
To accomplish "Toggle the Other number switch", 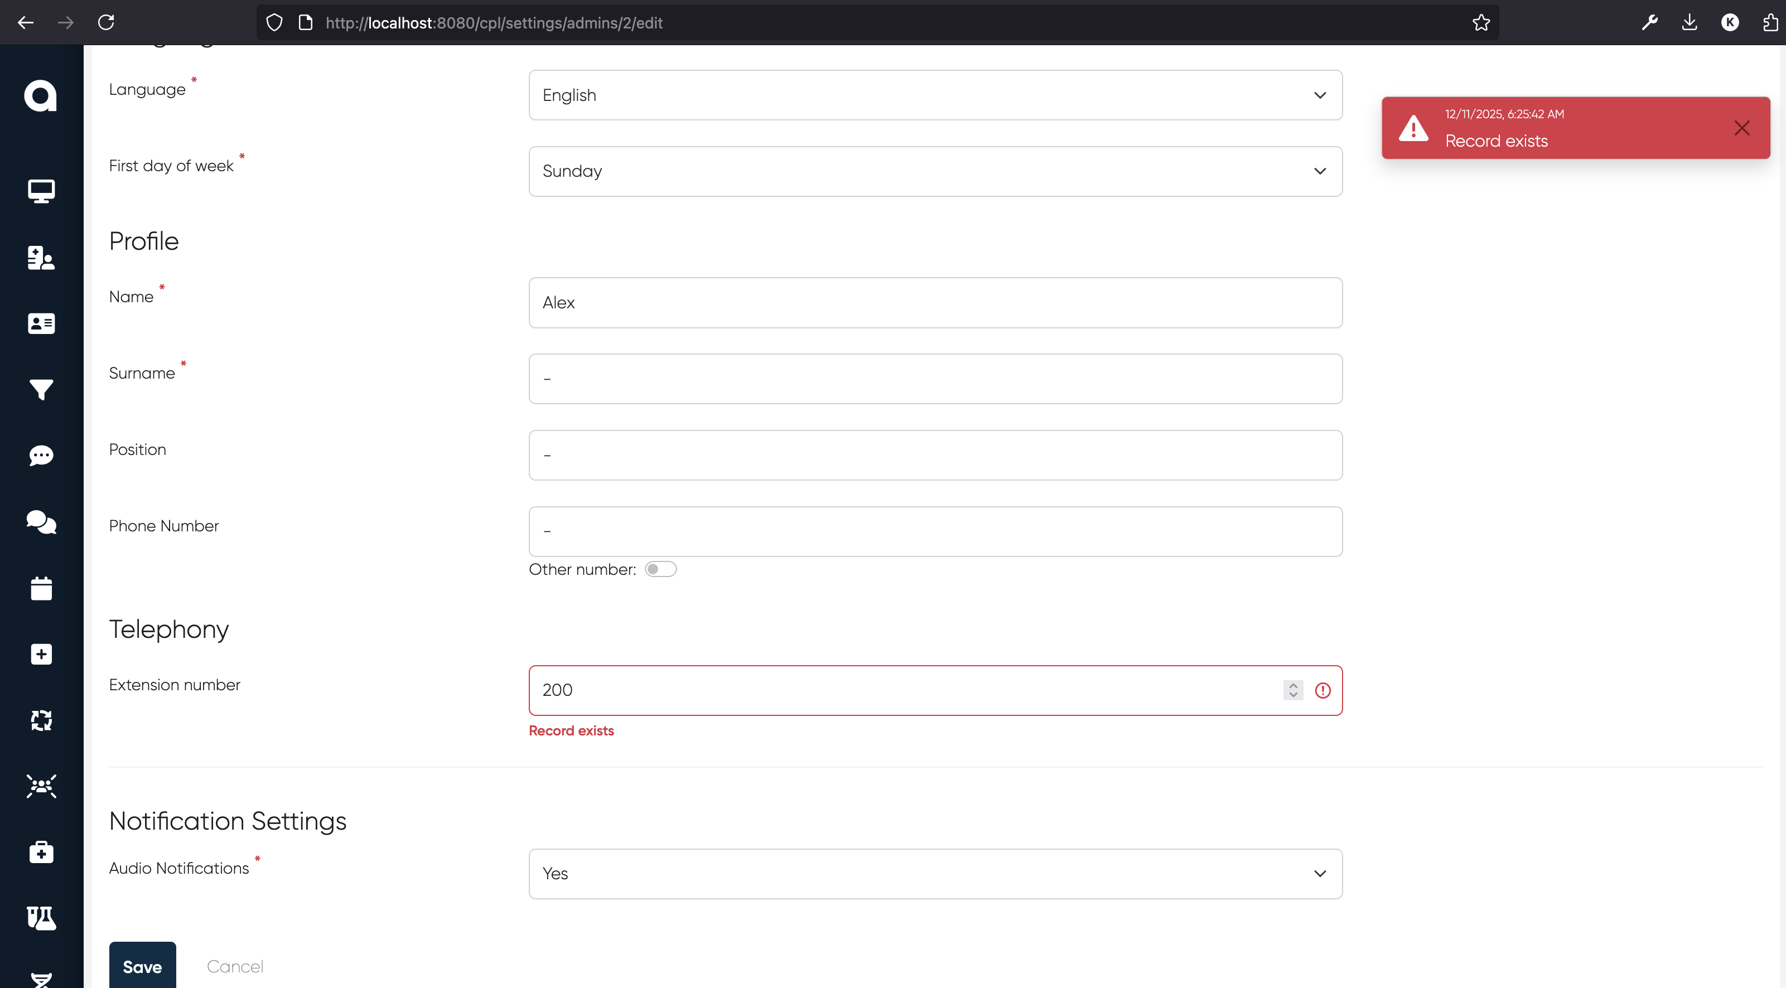I will click(660, 569).
